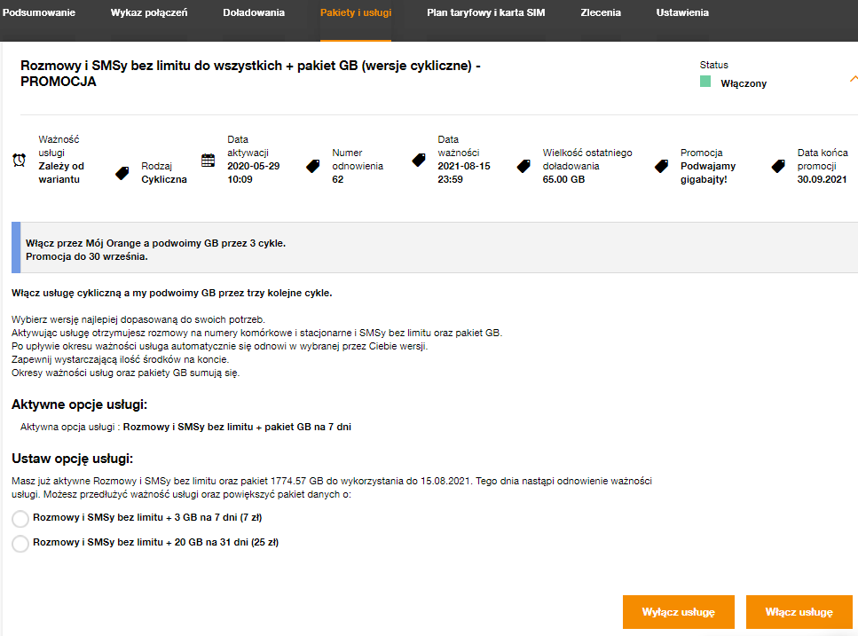The image size is (858, 636).
Task: Click the green Włączony status indicator
Action: tap(705, 82)
